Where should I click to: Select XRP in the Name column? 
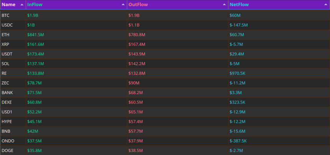(x=5, y=45)
